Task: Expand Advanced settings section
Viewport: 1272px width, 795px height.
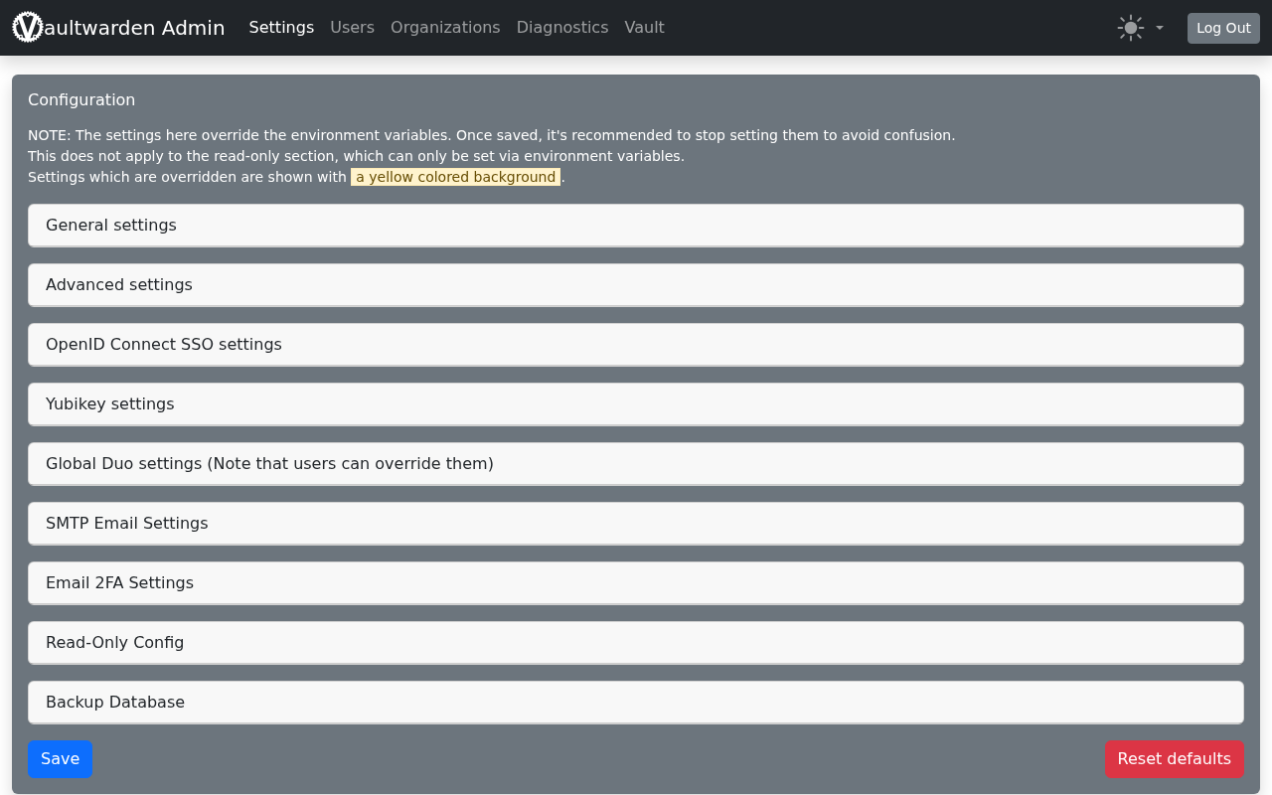Action: click(636, 285)
